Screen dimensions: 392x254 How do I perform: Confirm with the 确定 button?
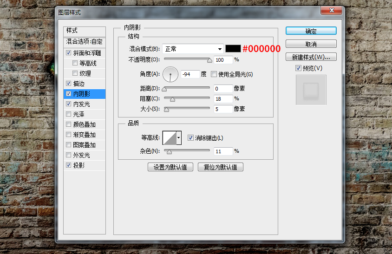point(311,31)
